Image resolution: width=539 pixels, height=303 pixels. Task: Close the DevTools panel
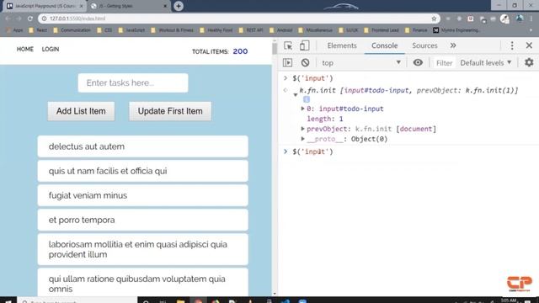(529, 45)
